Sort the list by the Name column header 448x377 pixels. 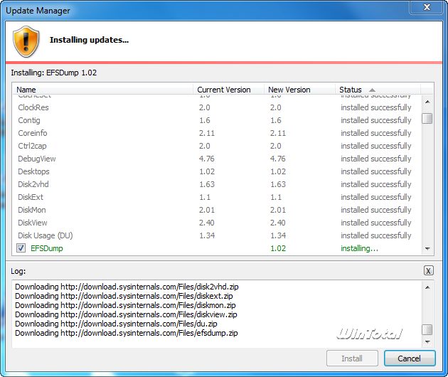103,90
